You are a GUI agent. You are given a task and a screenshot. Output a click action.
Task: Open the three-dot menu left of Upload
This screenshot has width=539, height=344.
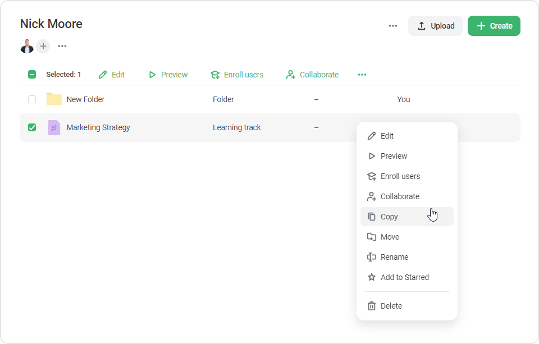[393, 26]
